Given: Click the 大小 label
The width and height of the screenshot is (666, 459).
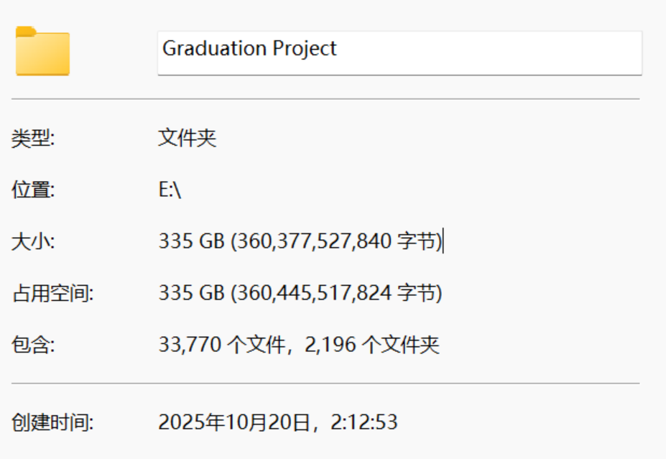Looking at the screenshot, I should (x=33, y=241).
